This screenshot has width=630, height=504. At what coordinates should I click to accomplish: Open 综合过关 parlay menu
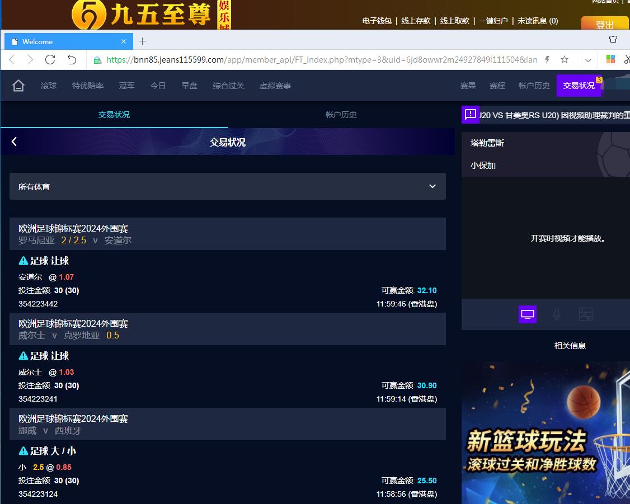[x=228, y=86]
